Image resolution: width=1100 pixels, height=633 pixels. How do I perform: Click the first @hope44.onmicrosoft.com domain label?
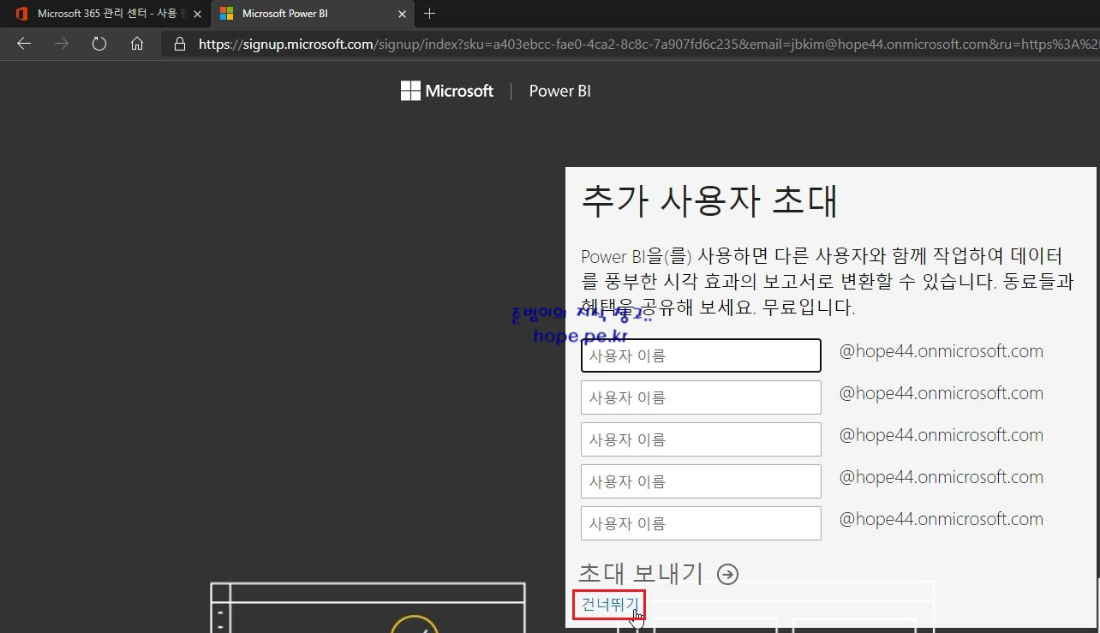(x=941, y=351)
